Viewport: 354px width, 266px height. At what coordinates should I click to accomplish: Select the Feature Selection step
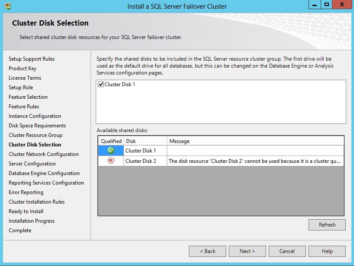[28, 97]
